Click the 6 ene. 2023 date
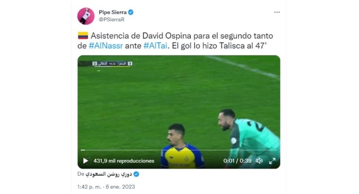Image resolution: width=359 pixels, height=194 pixels. coord(120,187)
